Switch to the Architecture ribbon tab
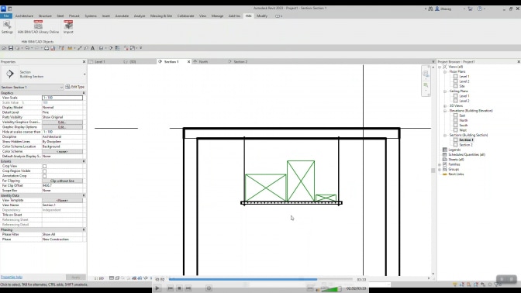The width and height of the screenshot is (521, 293). 24,16
